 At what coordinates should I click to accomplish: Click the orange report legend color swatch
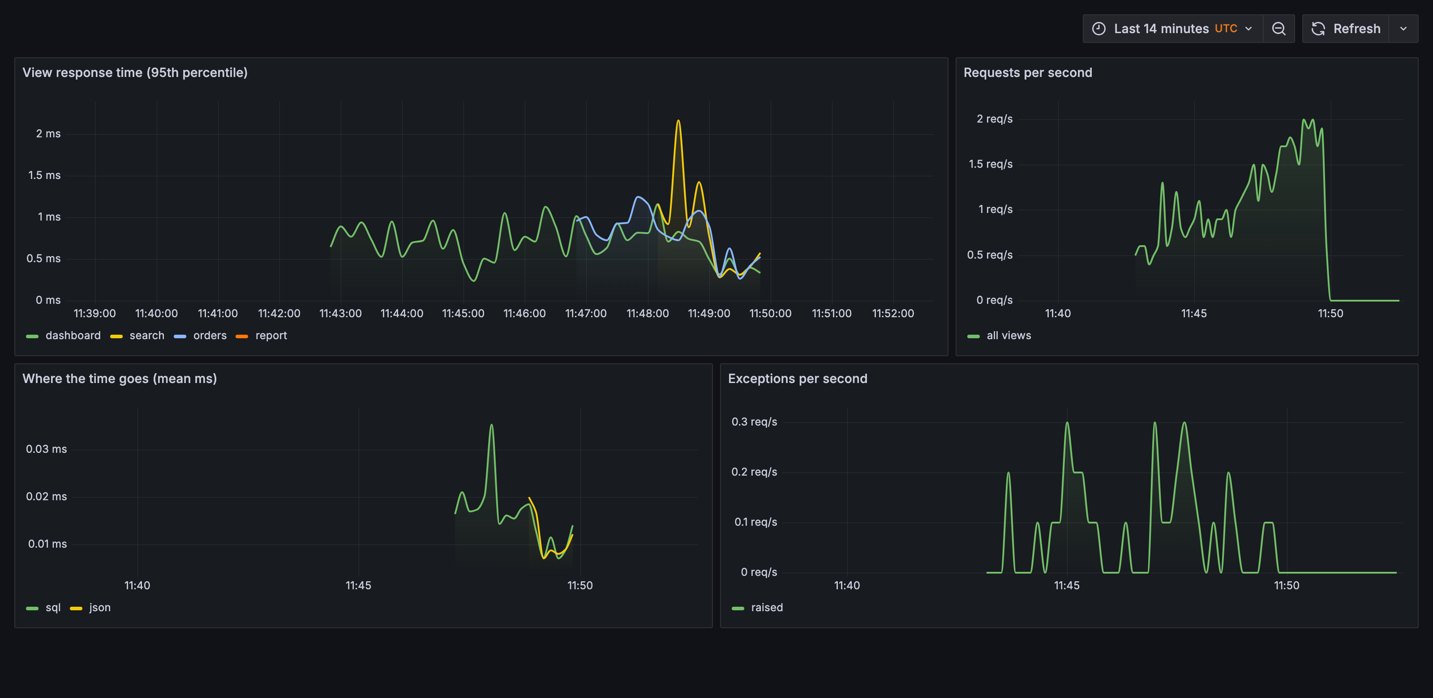pyautogui.click(x=242, y=336)
